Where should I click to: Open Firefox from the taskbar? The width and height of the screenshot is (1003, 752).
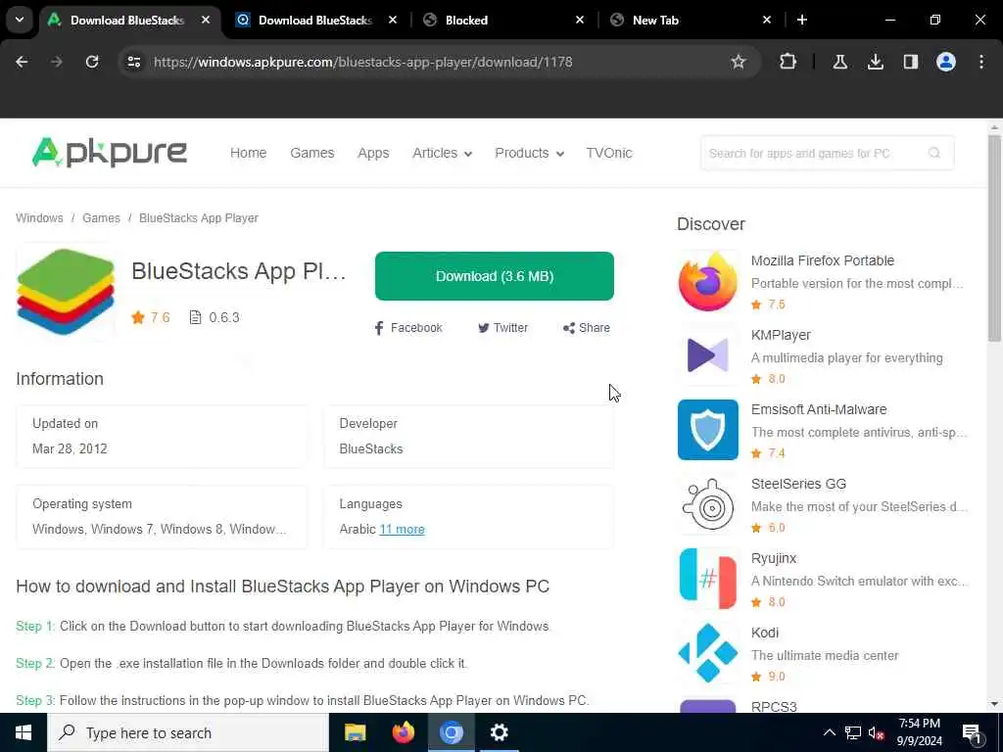[x=403, y=732]
